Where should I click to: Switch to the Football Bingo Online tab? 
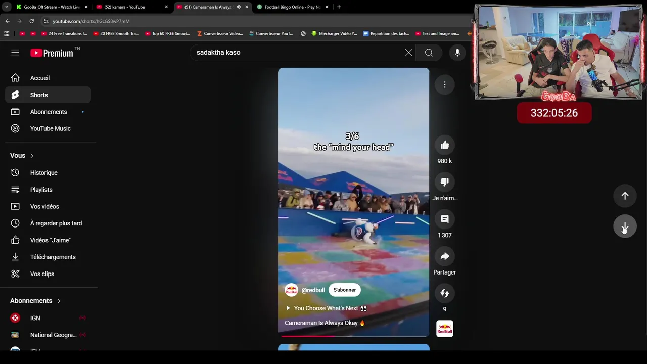(x=292, y=7)
